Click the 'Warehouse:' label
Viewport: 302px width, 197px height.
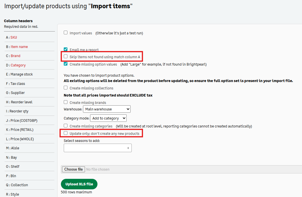pyautogui.click(x=73, y=109)
